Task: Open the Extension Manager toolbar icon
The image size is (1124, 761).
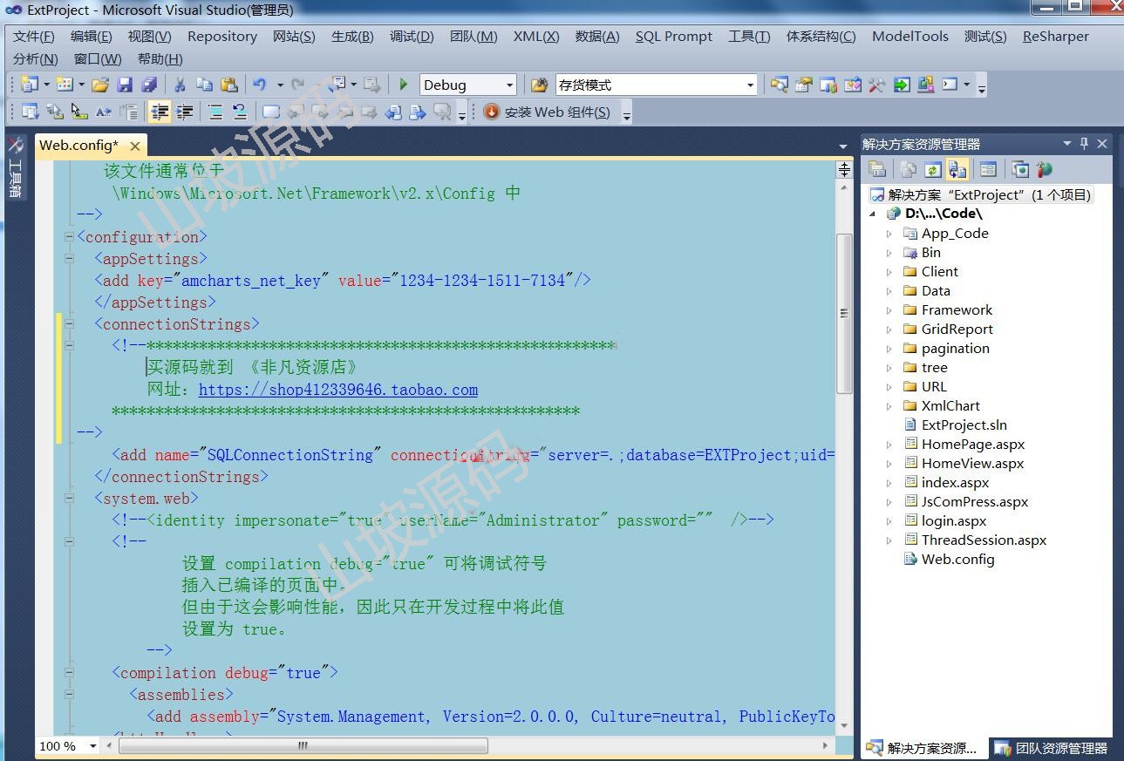Action: coord(926,85)
